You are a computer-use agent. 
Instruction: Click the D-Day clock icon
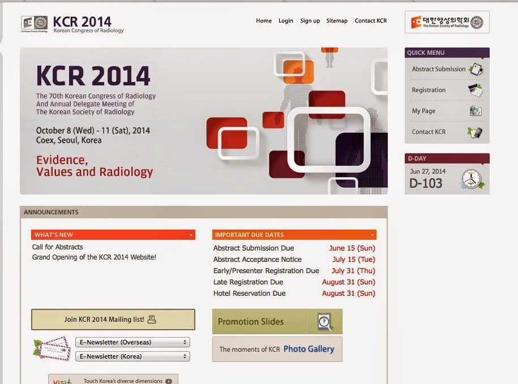coord(472,179)
